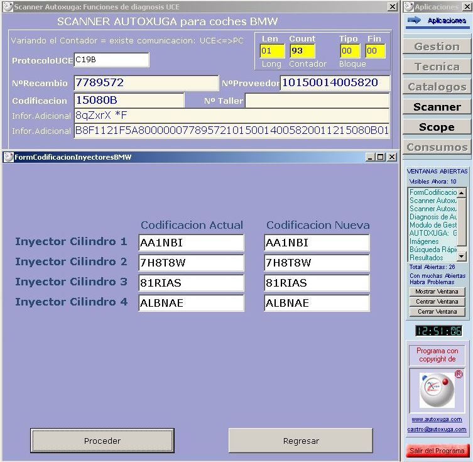
Task: Click Salir del Programa button
Action: pyautogui.click(x=437, y=451)
